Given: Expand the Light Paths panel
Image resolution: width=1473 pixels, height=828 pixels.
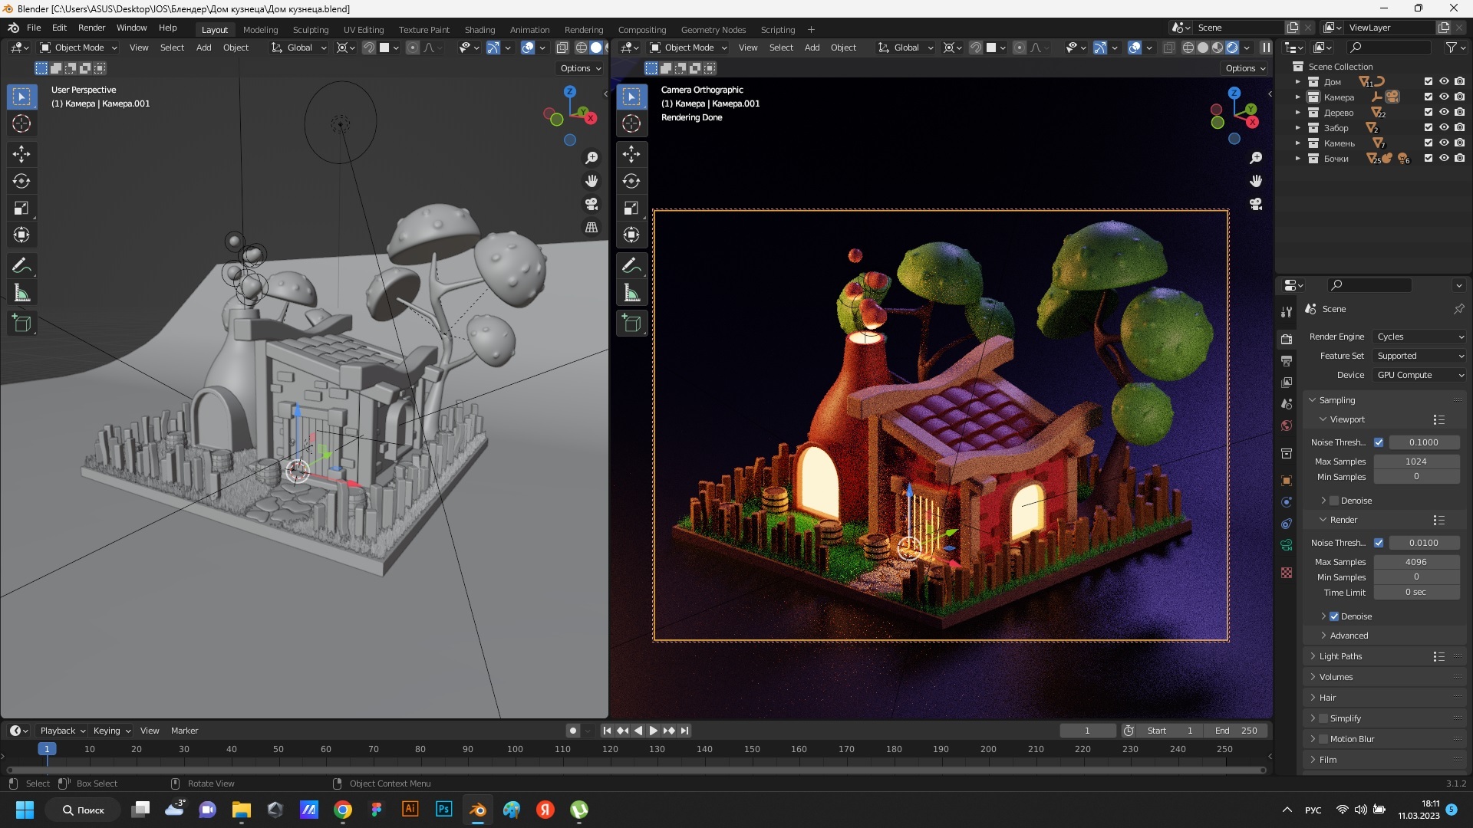Looking at the screenshot, I should click(x=1340, y=656).
